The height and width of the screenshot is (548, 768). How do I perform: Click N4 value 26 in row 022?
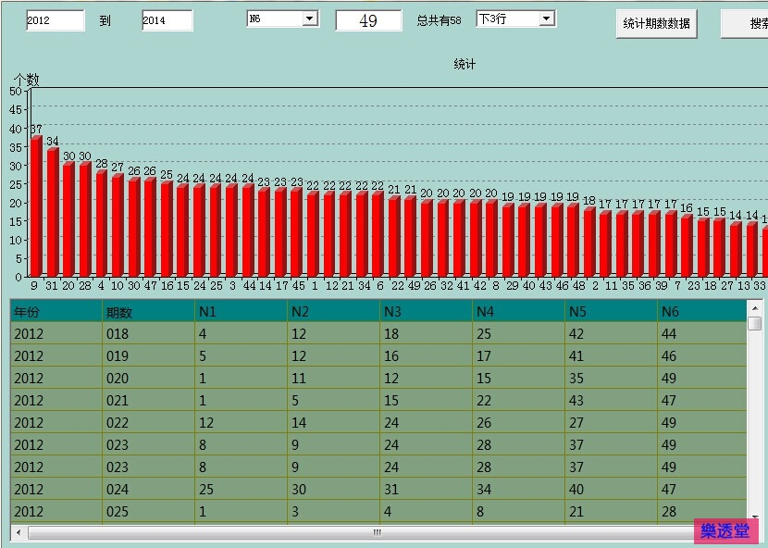pyautogui.click(x=519, y=422)
